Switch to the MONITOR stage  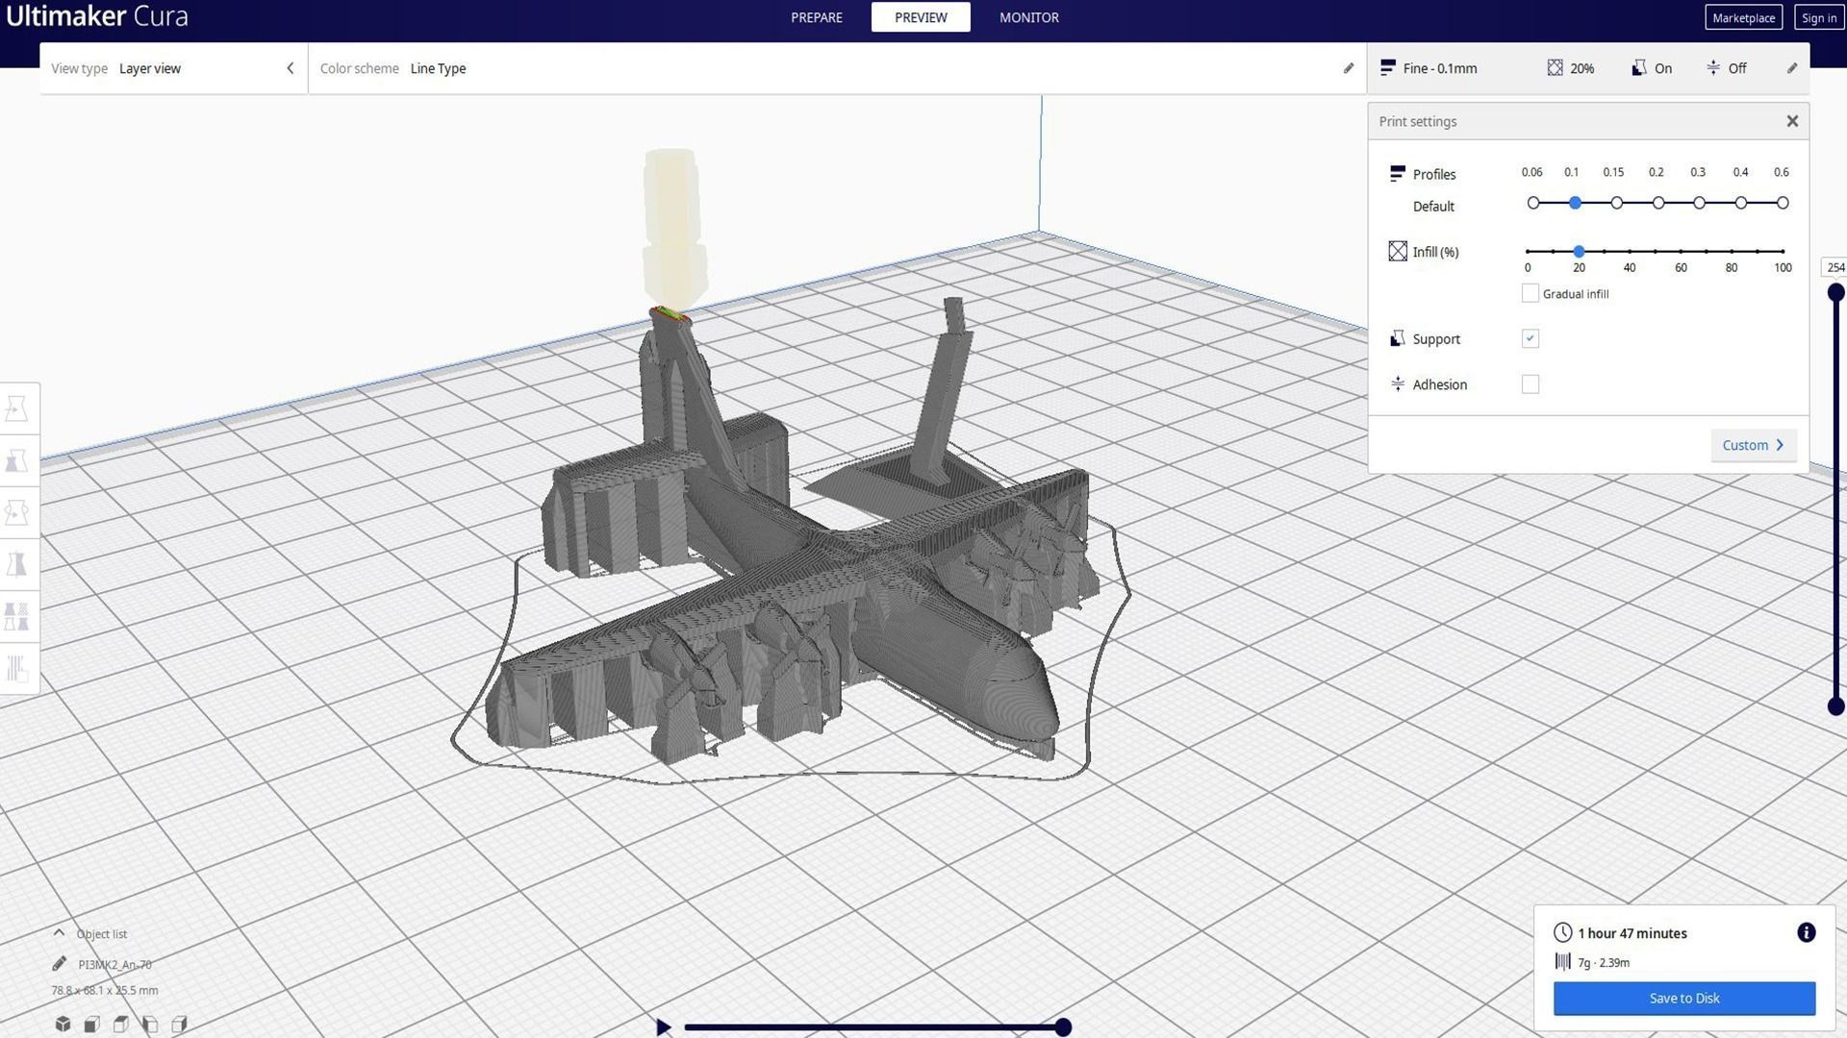(x=1028, y=17)
